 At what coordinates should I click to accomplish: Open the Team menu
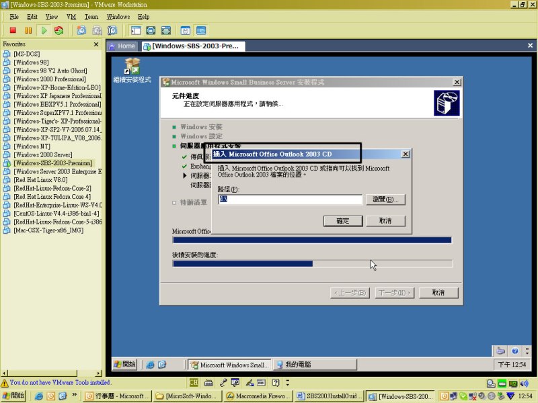(91, 16)
